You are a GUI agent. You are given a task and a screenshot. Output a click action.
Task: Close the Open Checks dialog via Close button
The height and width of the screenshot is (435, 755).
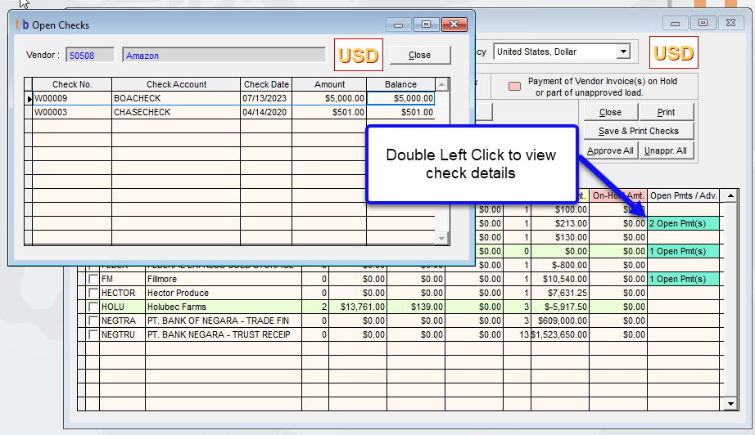[419, 56]
